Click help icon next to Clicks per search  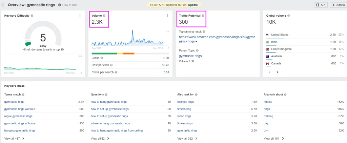tap(116, 72)
